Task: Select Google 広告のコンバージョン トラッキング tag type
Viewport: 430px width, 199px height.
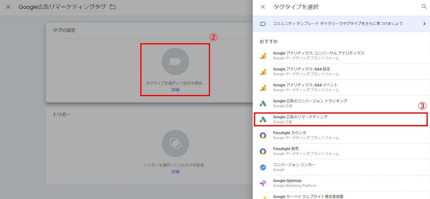Action: click(341, 103)
